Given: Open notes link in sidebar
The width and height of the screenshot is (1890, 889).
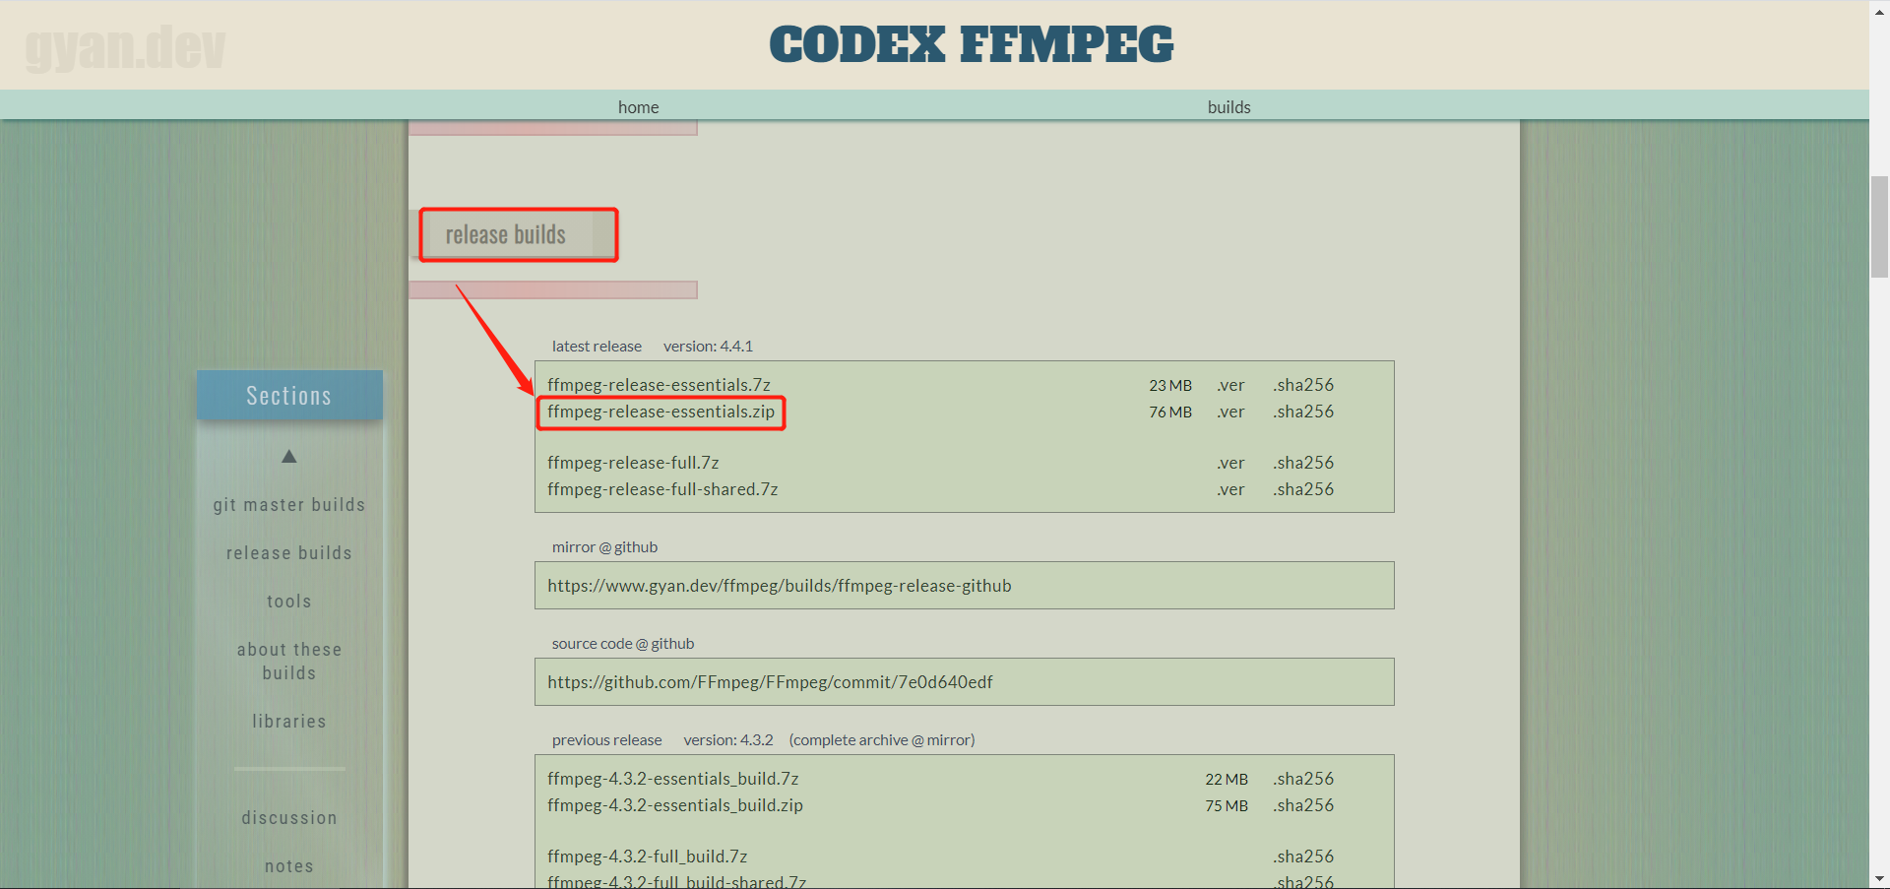Looking at the screenshot, I should point(289,866).
